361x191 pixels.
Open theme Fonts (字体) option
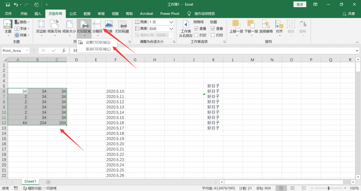tap(22, 28)
